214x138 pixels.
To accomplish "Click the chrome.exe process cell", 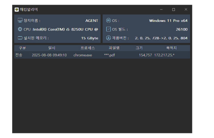I will pyautogui.click(x=83, y=55).
